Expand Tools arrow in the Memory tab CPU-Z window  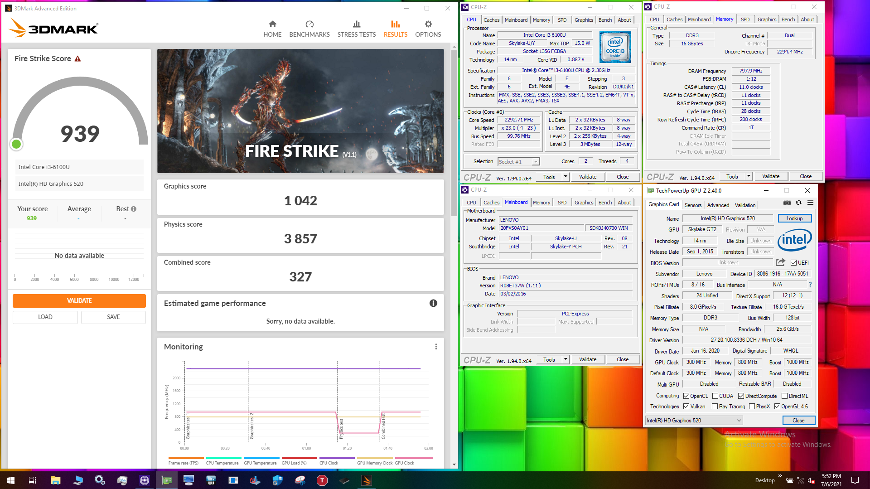pyautogui.click(x=749, y=176)
